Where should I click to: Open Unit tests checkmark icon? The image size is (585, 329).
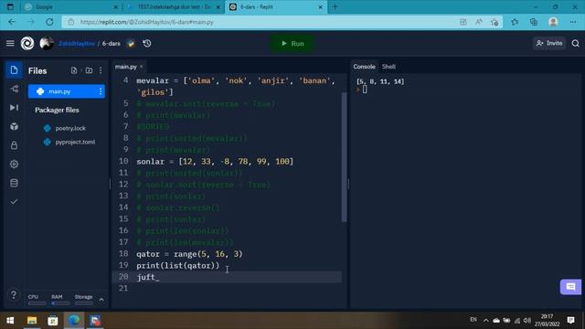click(x=15, y=201)
